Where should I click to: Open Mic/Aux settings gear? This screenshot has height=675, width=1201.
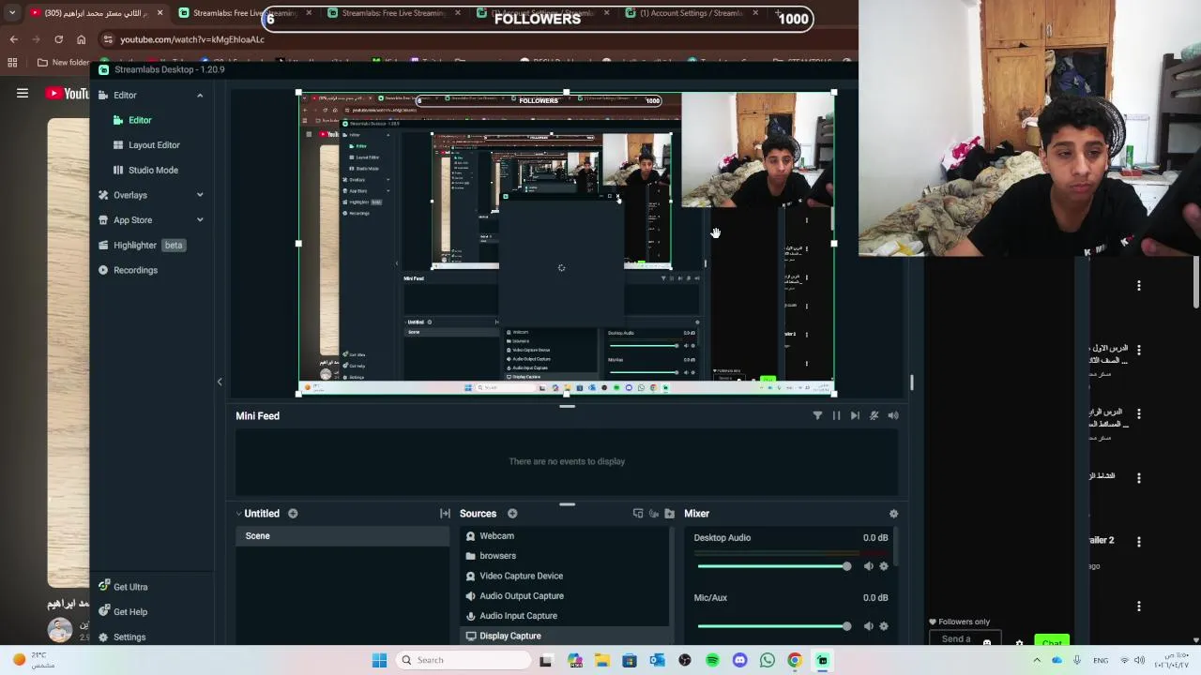[x=883, y=626]
